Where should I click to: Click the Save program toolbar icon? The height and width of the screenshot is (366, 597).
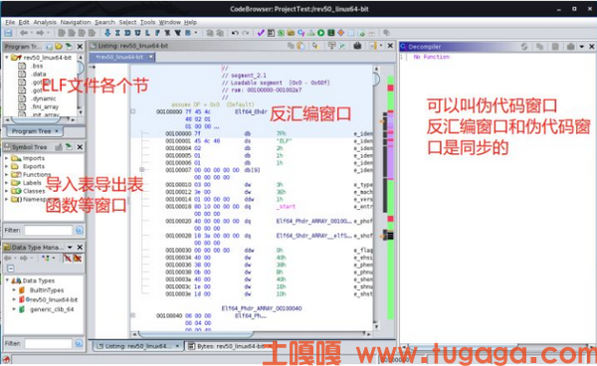click(8, 33)
